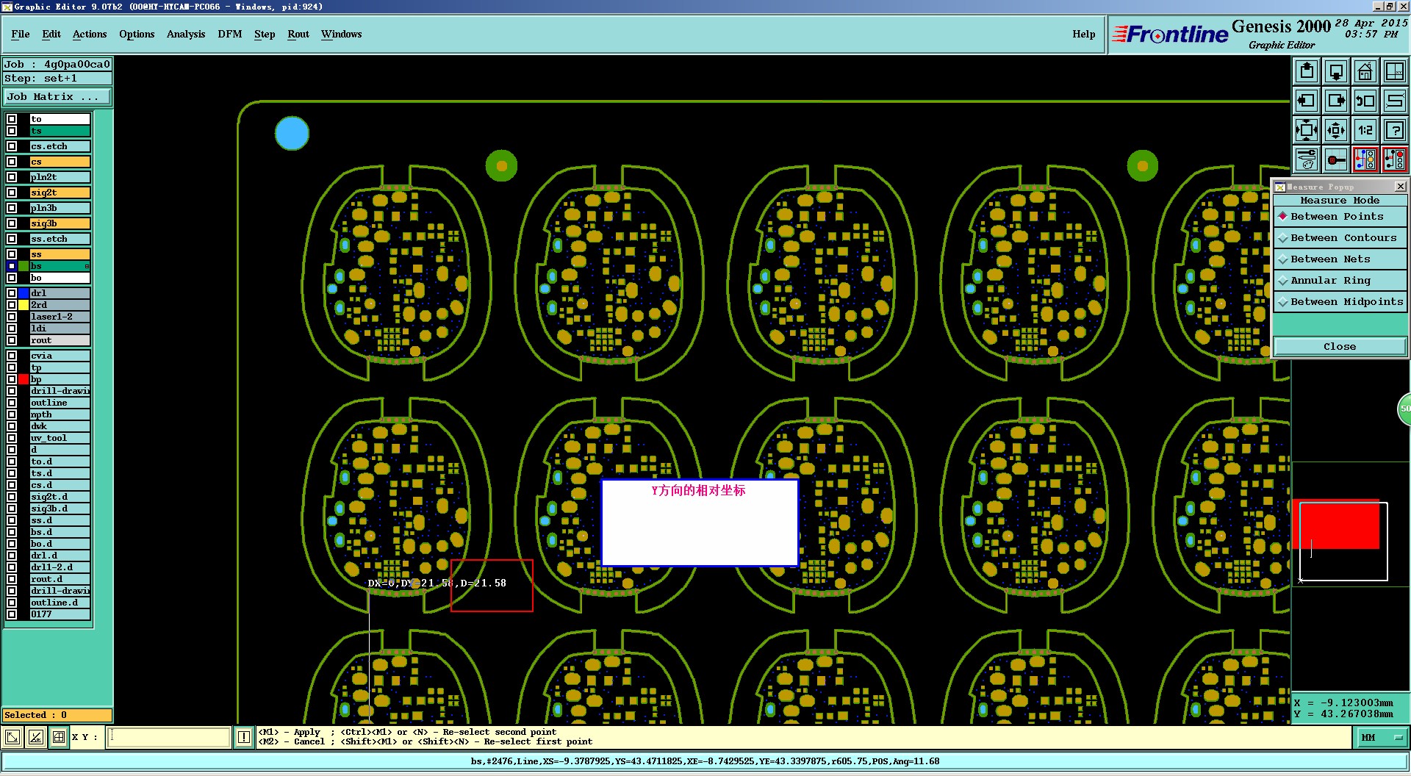Select the 'pln3b' layer row
Image resolution: width=1411 pixels, height=776 pixels.
[60, 208]
